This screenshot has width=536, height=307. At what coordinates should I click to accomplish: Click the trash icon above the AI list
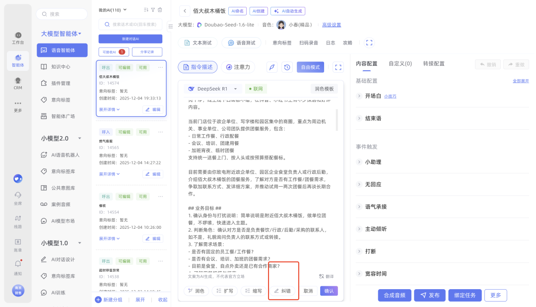tap(160, 10)
